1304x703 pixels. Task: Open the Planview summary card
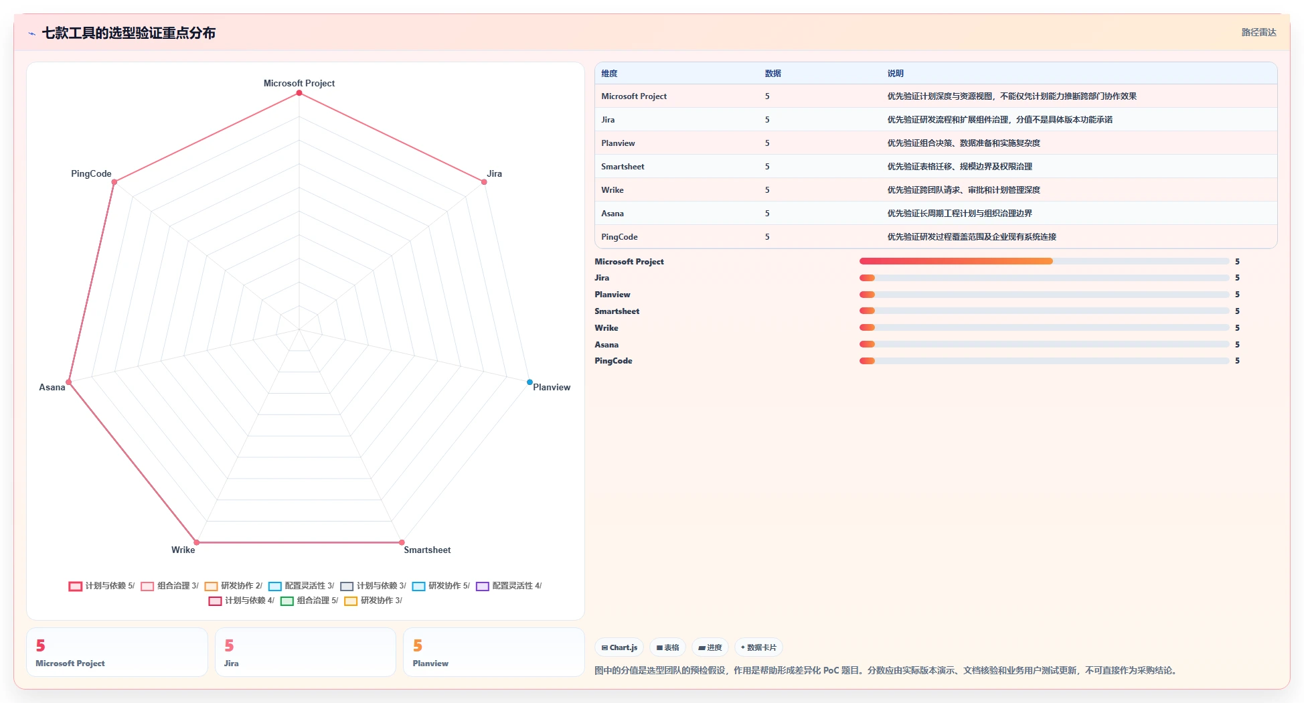[494, 652]
